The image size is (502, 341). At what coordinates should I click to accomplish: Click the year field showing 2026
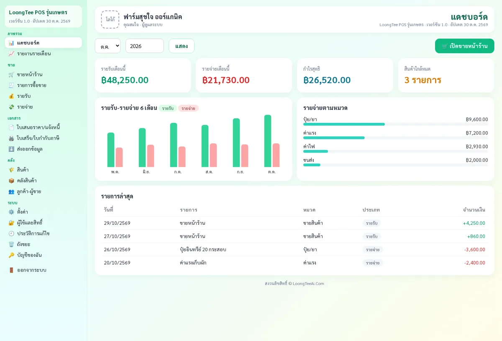click(x=145, y=46)
